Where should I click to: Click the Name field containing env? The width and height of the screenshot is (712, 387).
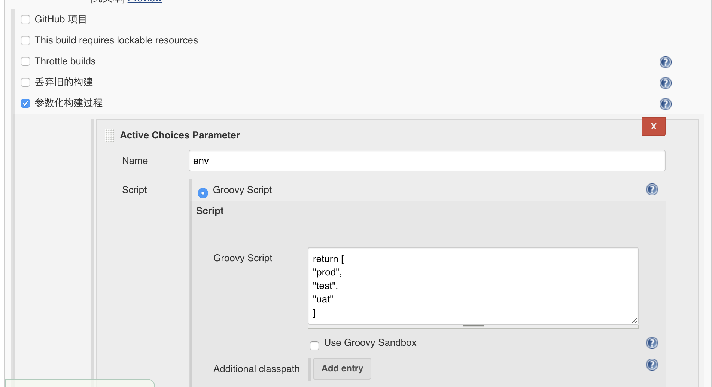coord(427,161)
